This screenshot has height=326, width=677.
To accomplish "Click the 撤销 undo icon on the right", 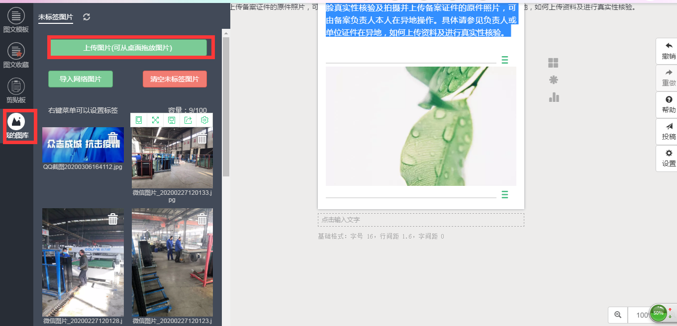I will tap(667, 50).
